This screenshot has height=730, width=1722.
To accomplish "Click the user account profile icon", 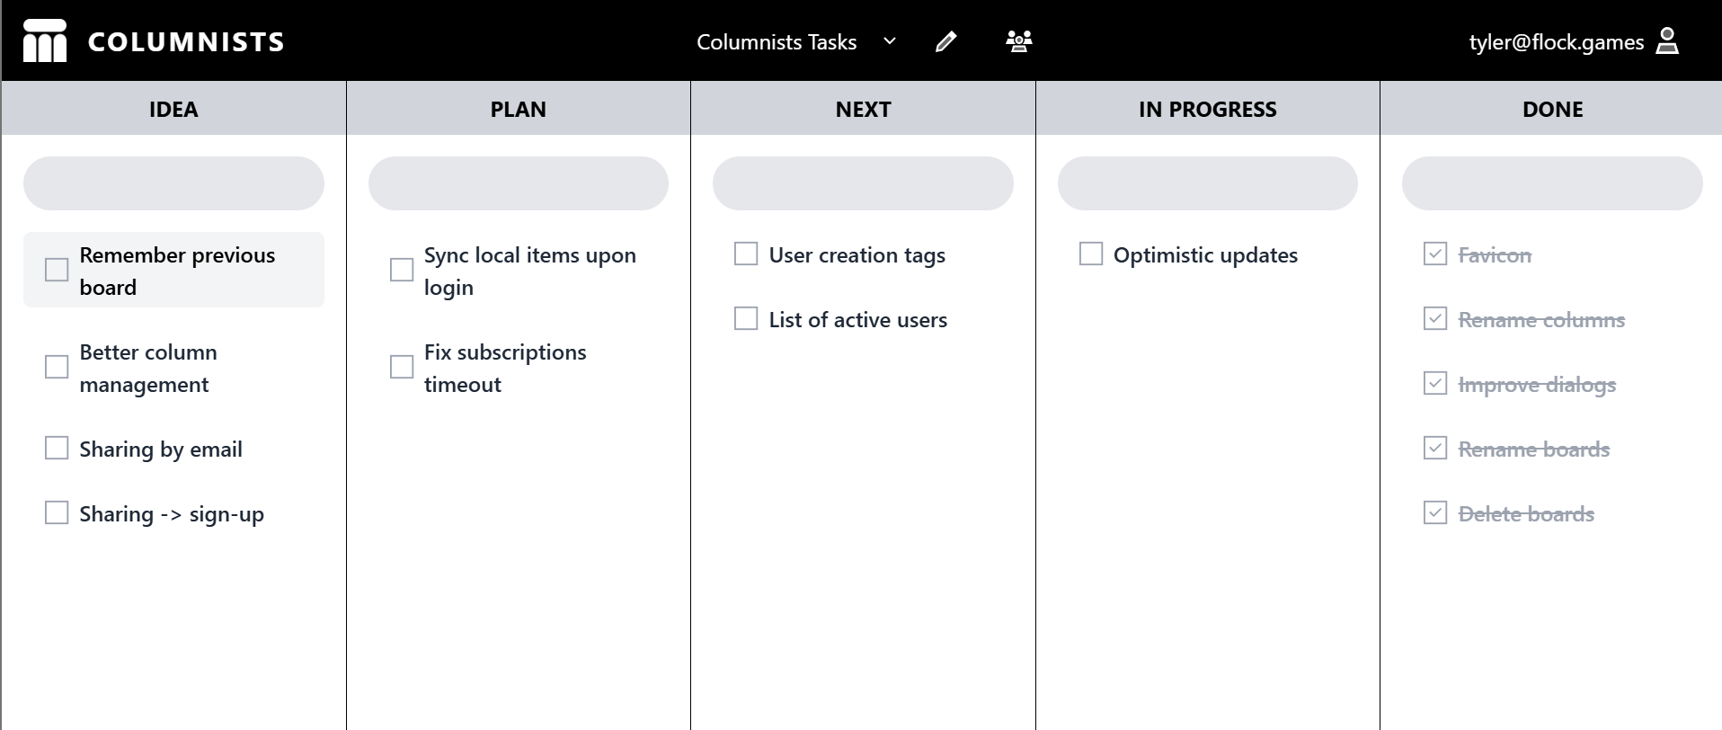I will [x=1667, y=41].
